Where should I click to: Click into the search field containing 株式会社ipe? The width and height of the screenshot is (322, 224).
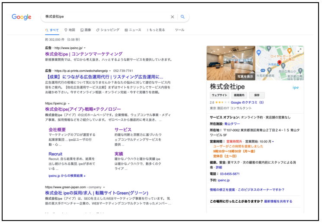[104, 17]
